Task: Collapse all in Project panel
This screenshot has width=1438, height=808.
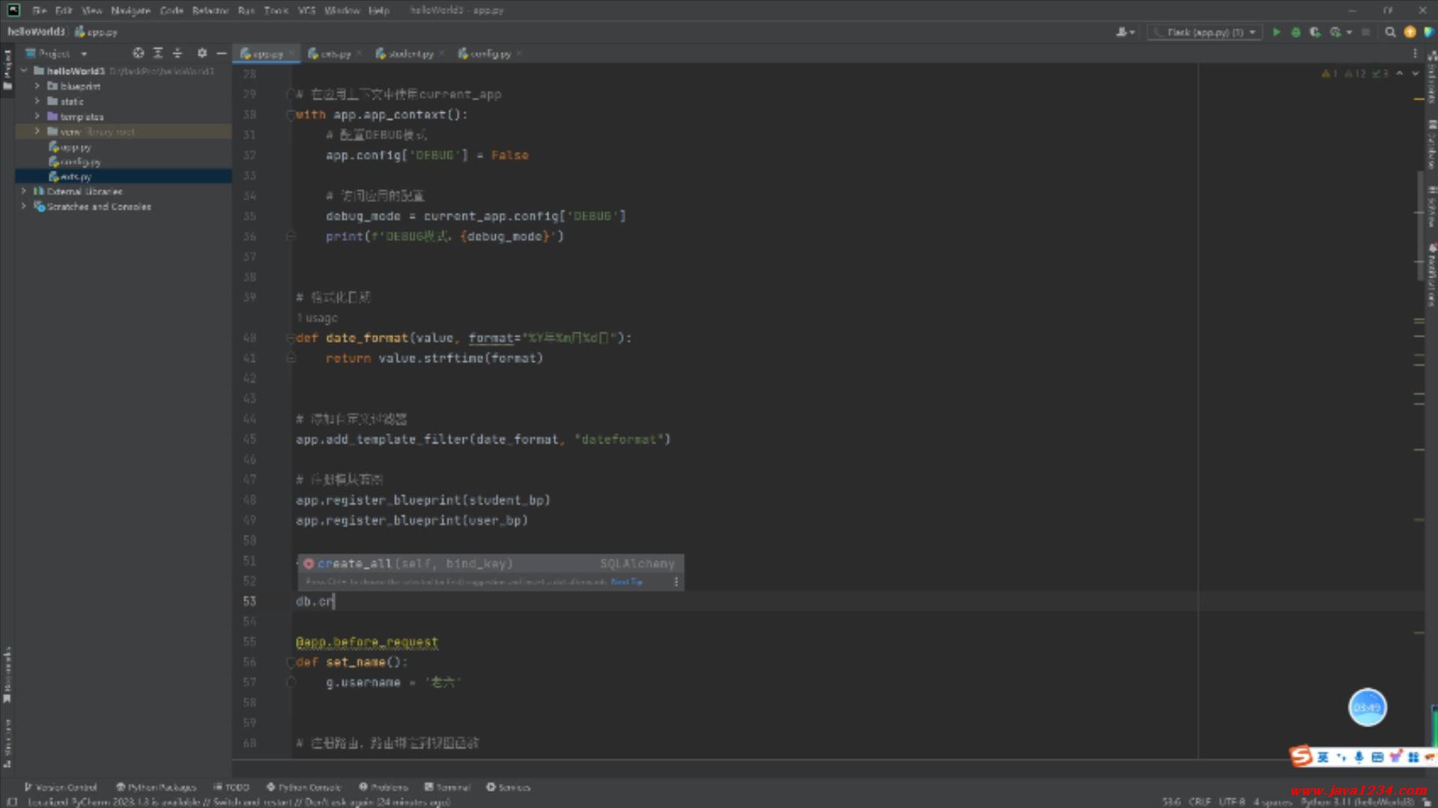Action: pos(178,53)
